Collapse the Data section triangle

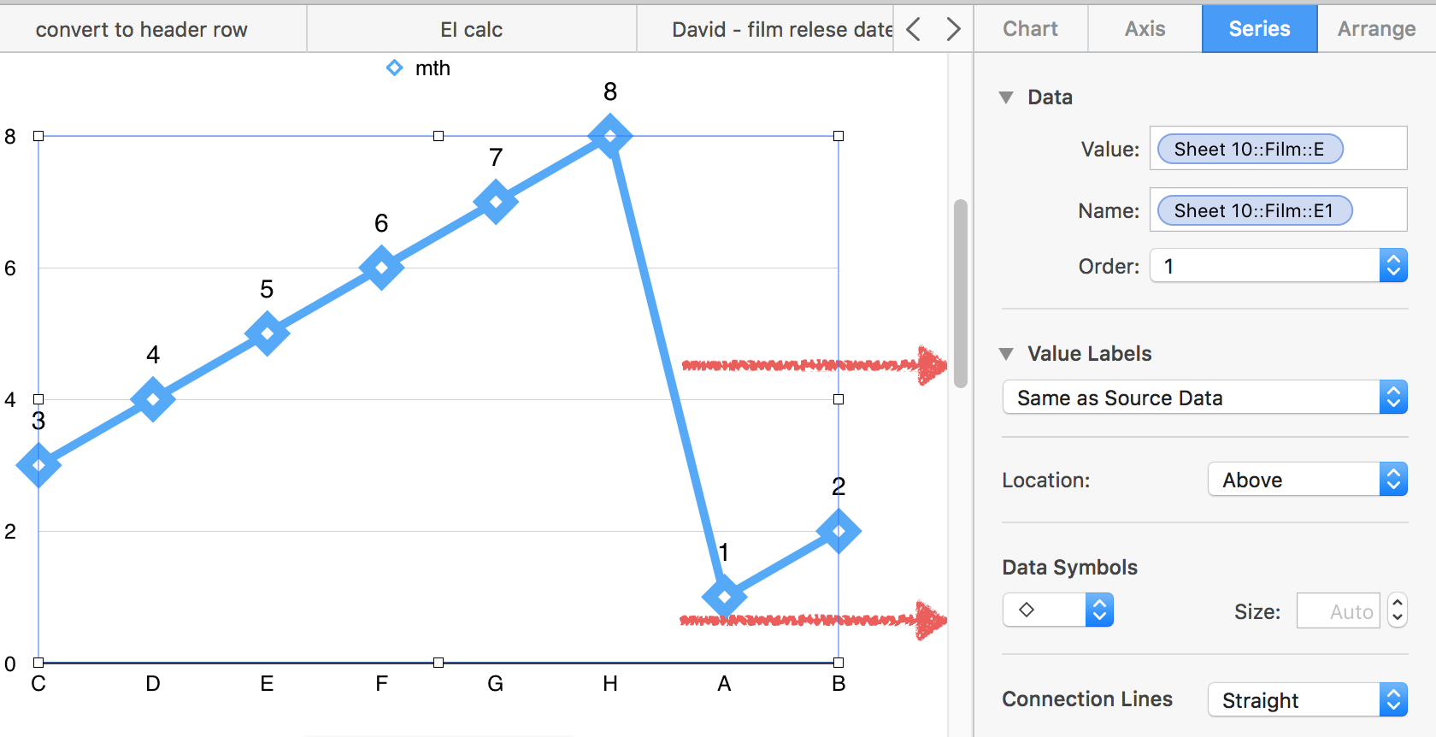1007,97
